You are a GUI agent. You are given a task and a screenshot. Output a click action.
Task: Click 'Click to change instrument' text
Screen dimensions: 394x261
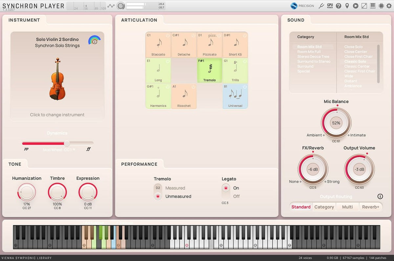(x=57, y=115)
